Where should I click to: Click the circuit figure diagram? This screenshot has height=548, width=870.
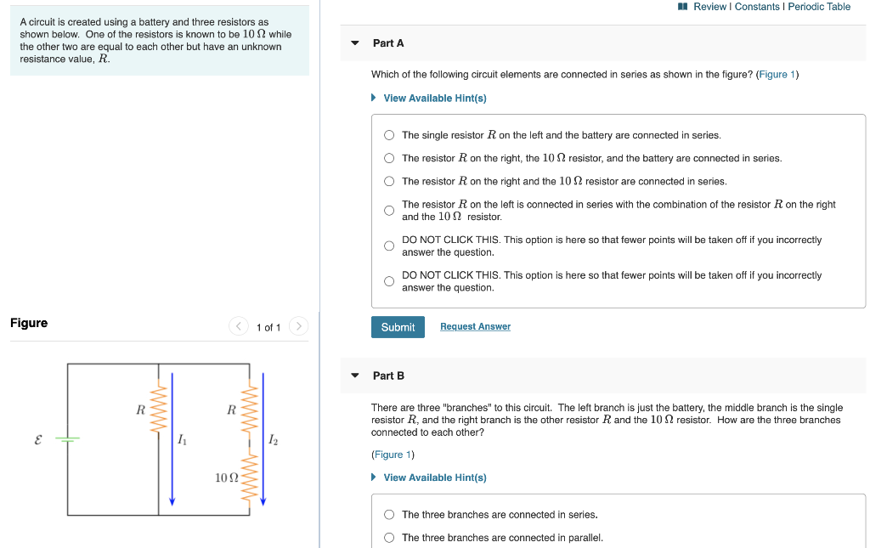point(161,439)
